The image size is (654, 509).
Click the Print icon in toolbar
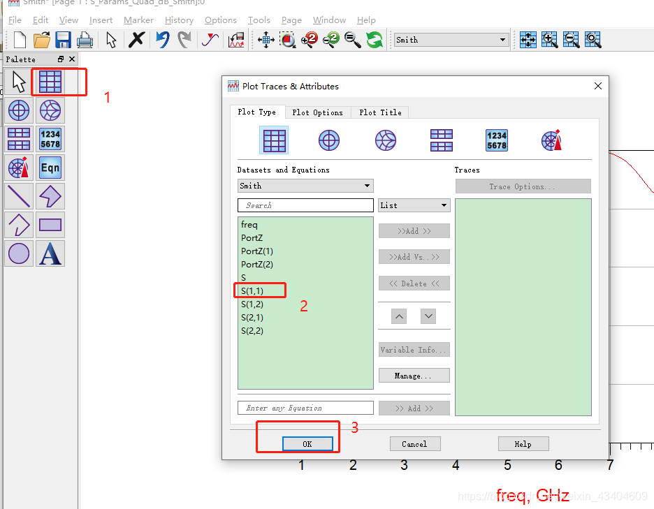85,40
